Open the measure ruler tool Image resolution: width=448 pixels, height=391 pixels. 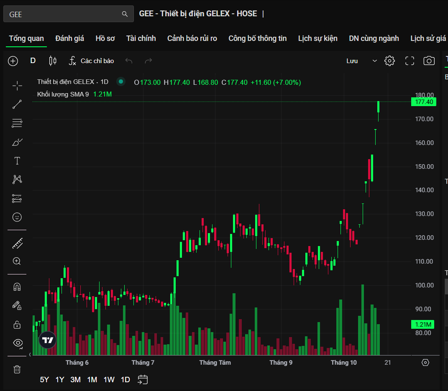coord(17,243)
